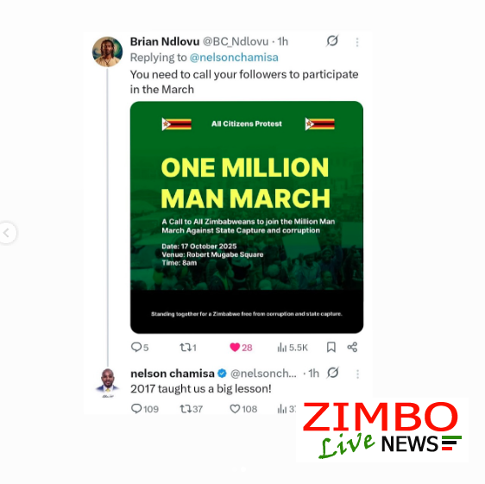This screenshot has height=484, width=485.
Task: Click the Grok icon on Brian Ndlovu's tweet
Action: click(332, 41)
